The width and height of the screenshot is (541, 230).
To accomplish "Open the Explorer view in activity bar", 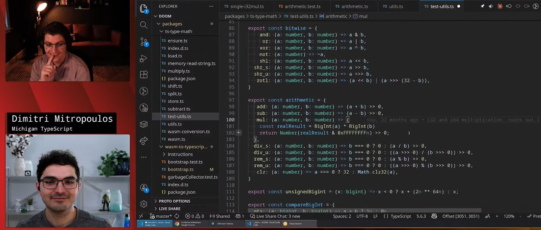I will click(144, 8).
